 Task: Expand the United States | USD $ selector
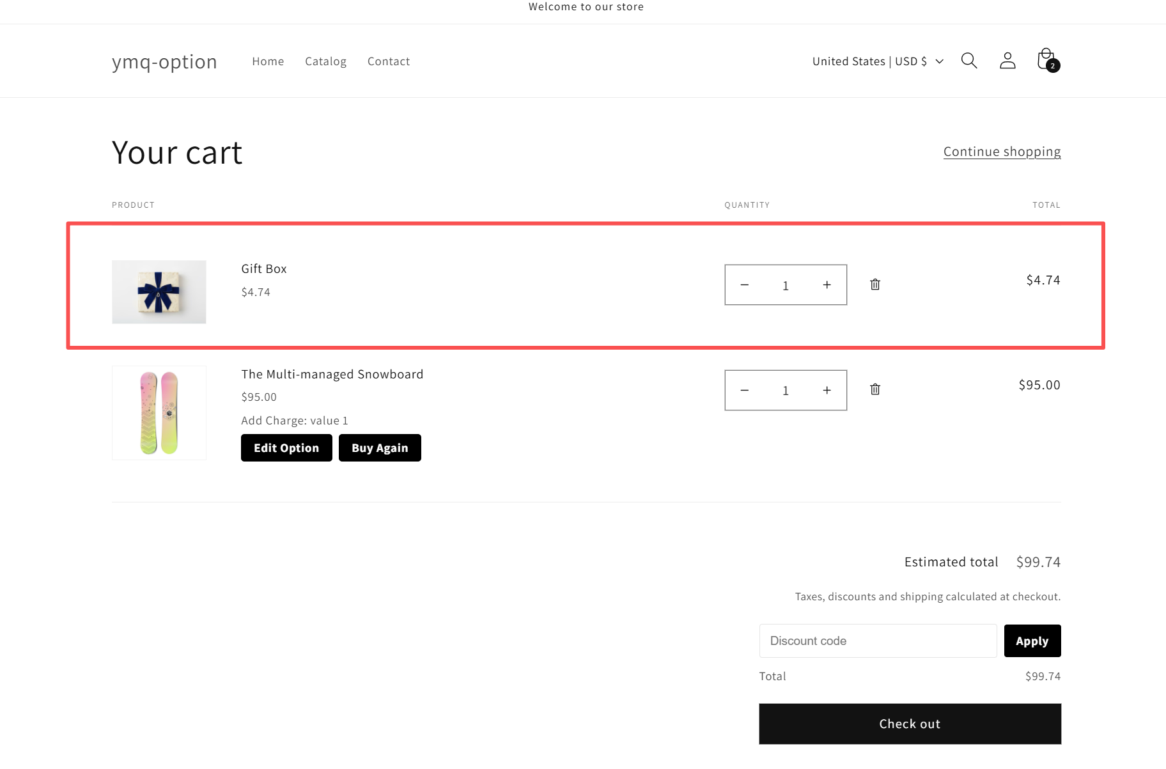coord(877,61)
